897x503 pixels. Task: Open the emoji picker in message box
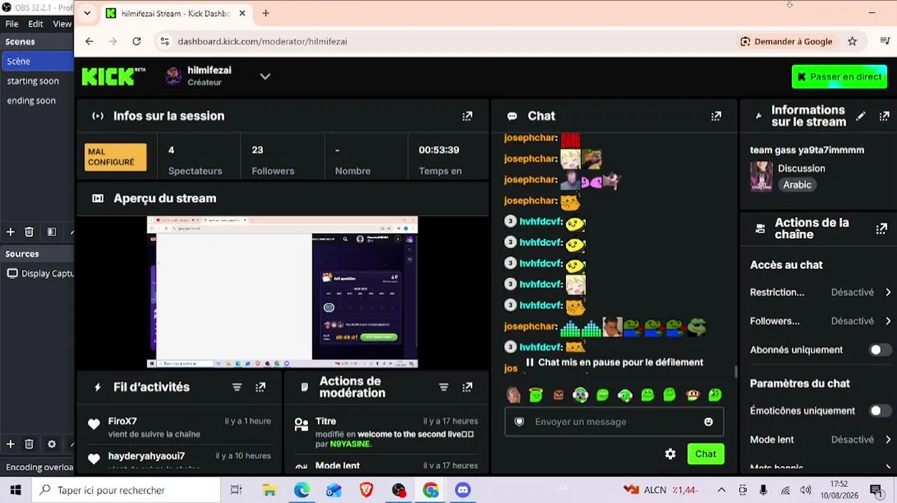pyautogui.click(x=708, y=422)
